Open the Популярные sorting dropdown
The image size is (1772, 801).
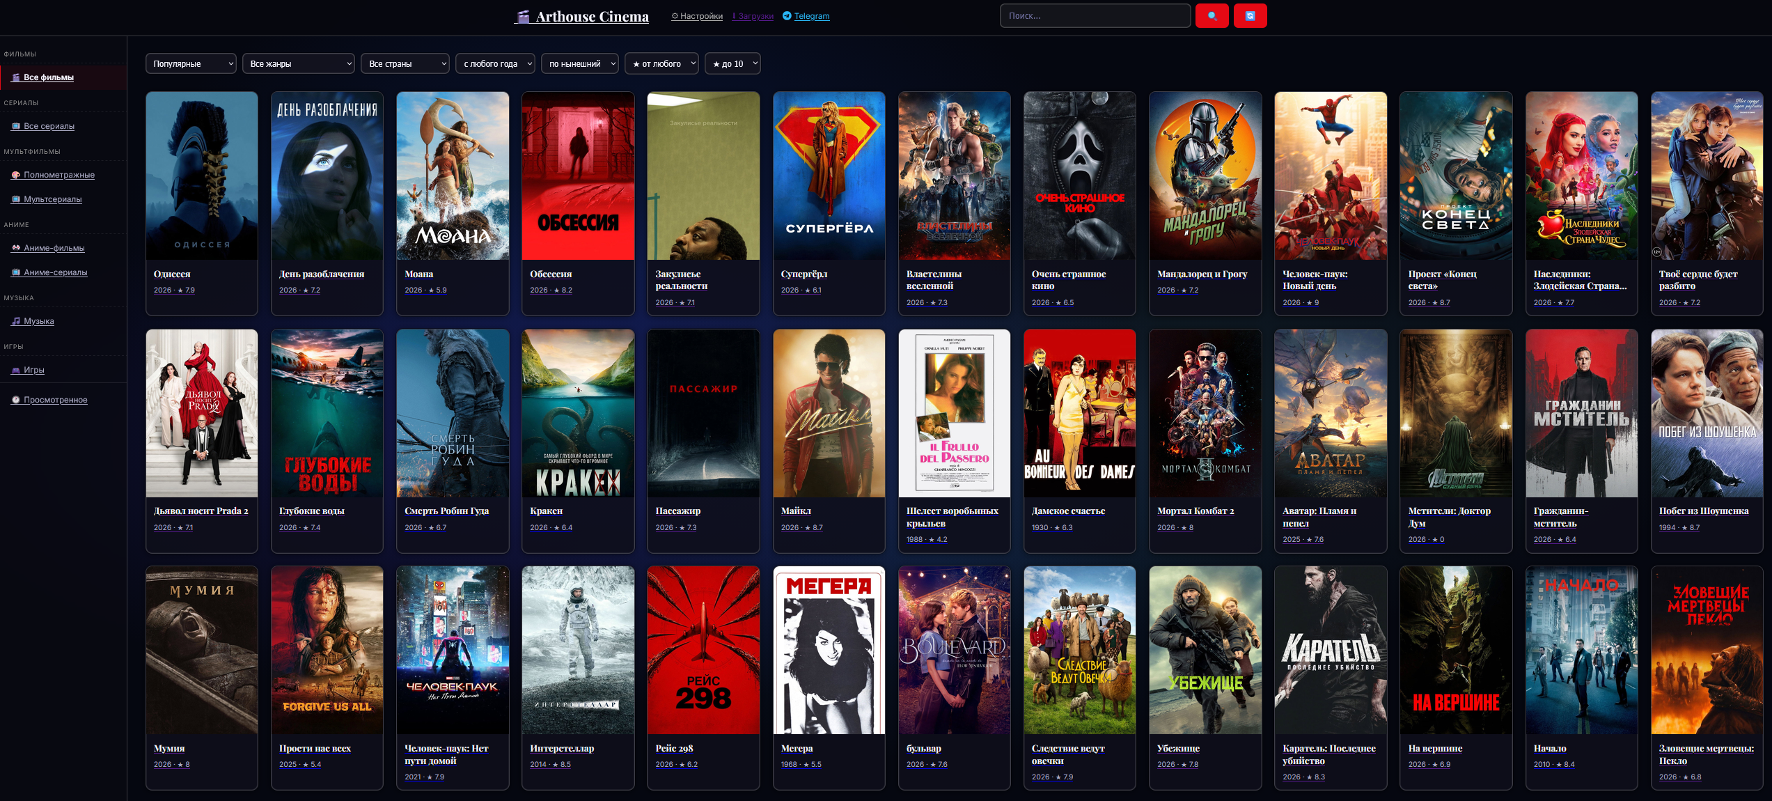pos(191,63)
